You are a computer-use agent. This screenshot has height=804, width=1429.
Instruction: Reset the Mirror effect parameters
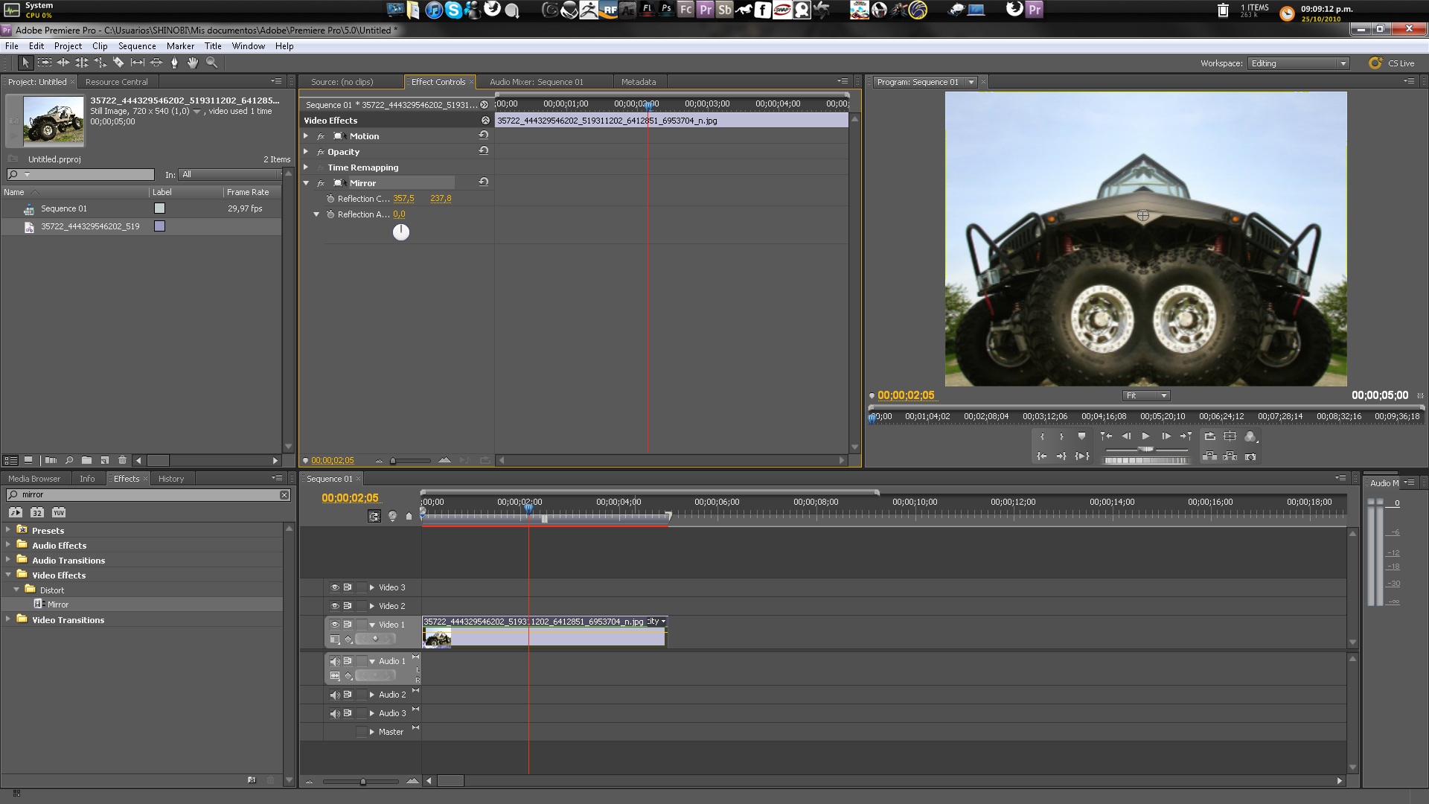(x=484, y=182)
